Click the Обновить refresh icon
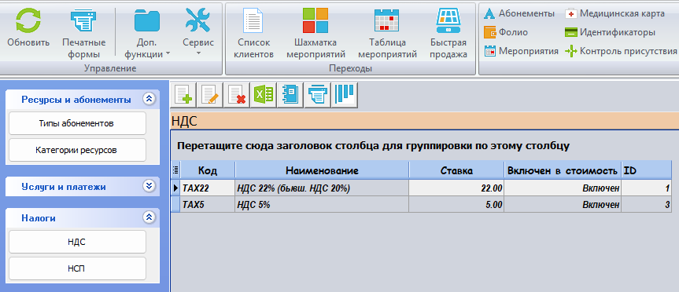 28,20
